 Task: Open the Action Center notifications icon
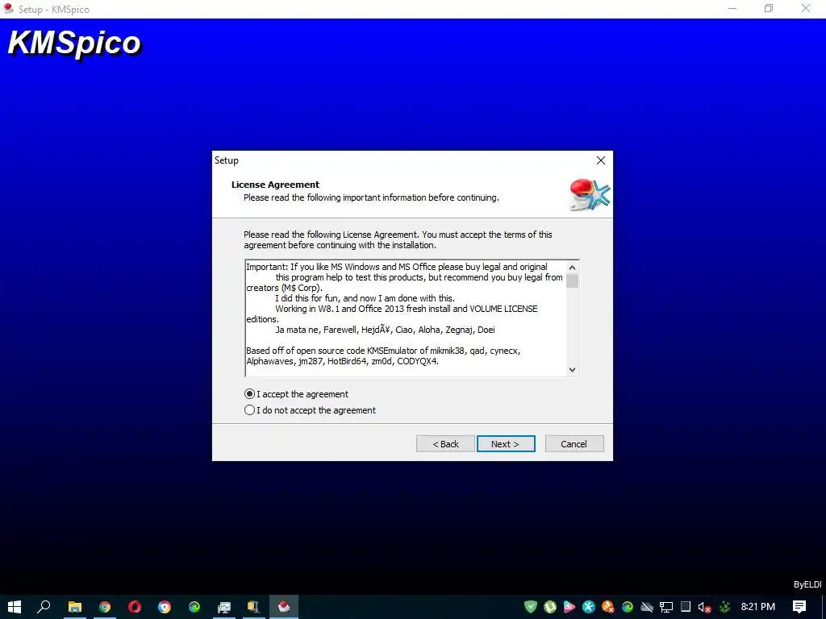pos(799,607)
